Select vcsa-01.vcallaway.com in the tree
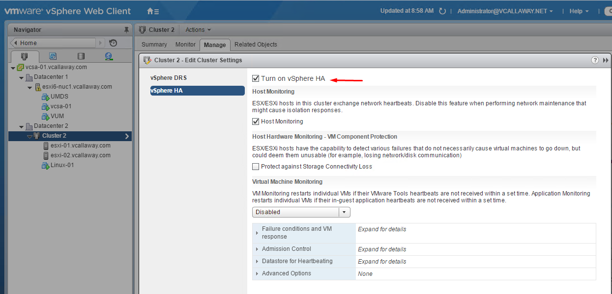The height and width of the screenshot is (294, 612). pos(56,67)
